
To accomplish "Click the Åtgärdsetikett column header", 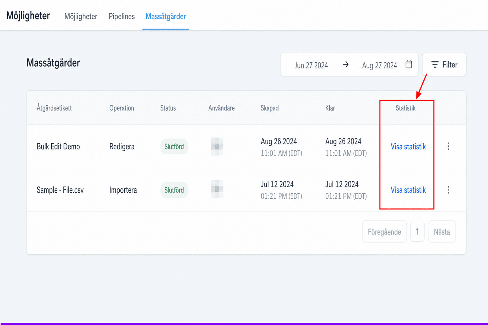I will coord(54,108).
